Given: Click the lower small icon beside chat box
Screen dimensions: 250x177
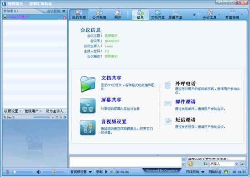Looking at the screenshot, I should (x=183, y=164).
